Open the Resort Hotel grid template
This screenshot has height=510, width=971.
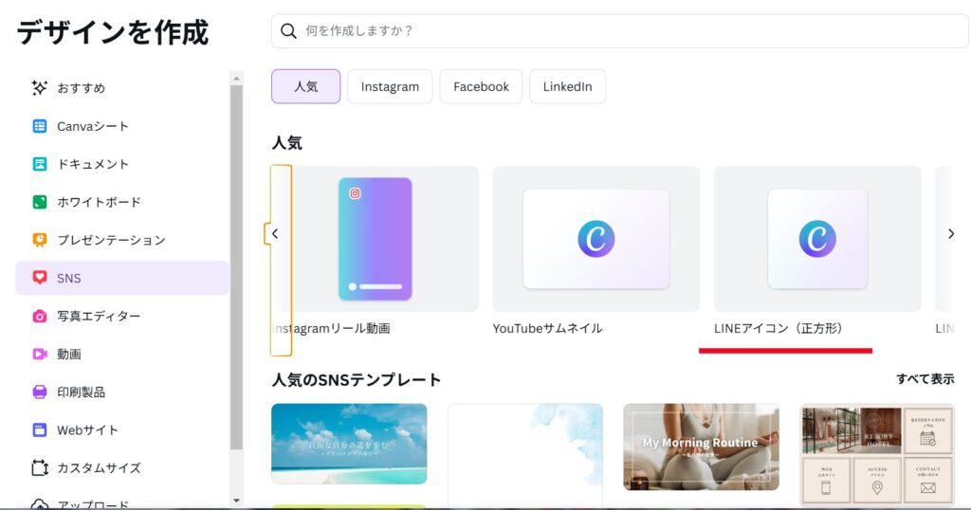click(877, 455)
